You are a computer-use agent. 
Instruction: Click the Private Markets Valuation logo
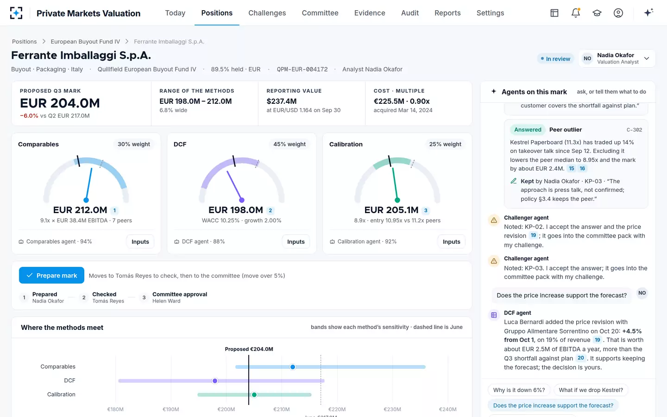[x=16, y=13]
